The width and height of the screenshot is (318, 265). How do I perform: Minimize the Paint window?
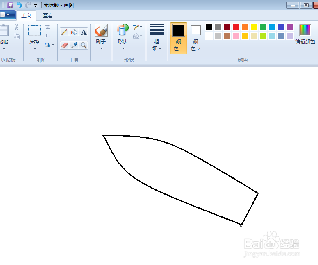click(x=293, y=5)
